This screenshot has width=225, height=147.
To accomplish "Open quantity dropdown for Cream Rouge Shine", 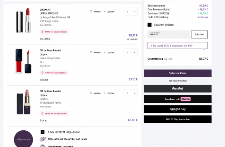I will (x=131, y=52).
